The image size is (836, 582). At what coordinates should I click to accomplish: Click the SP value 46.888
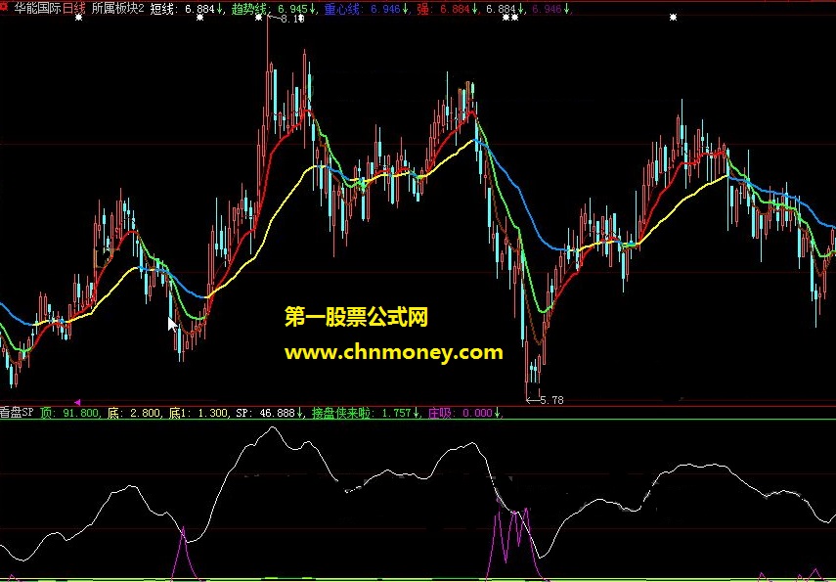pos(277,413)
